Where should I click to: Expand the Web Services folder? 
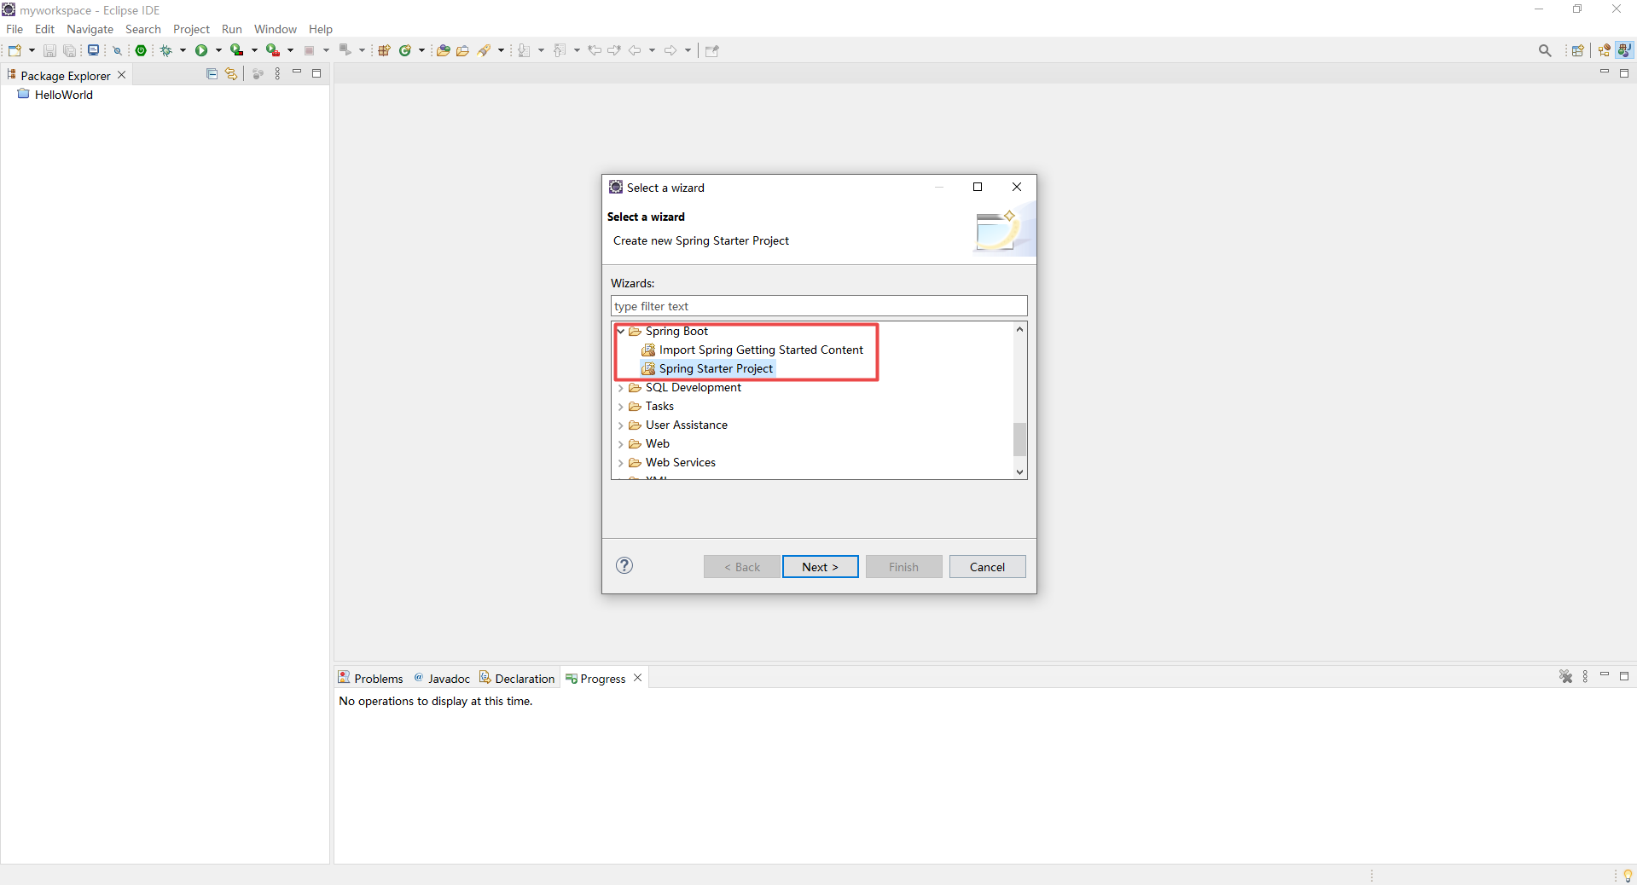point(621,462)
